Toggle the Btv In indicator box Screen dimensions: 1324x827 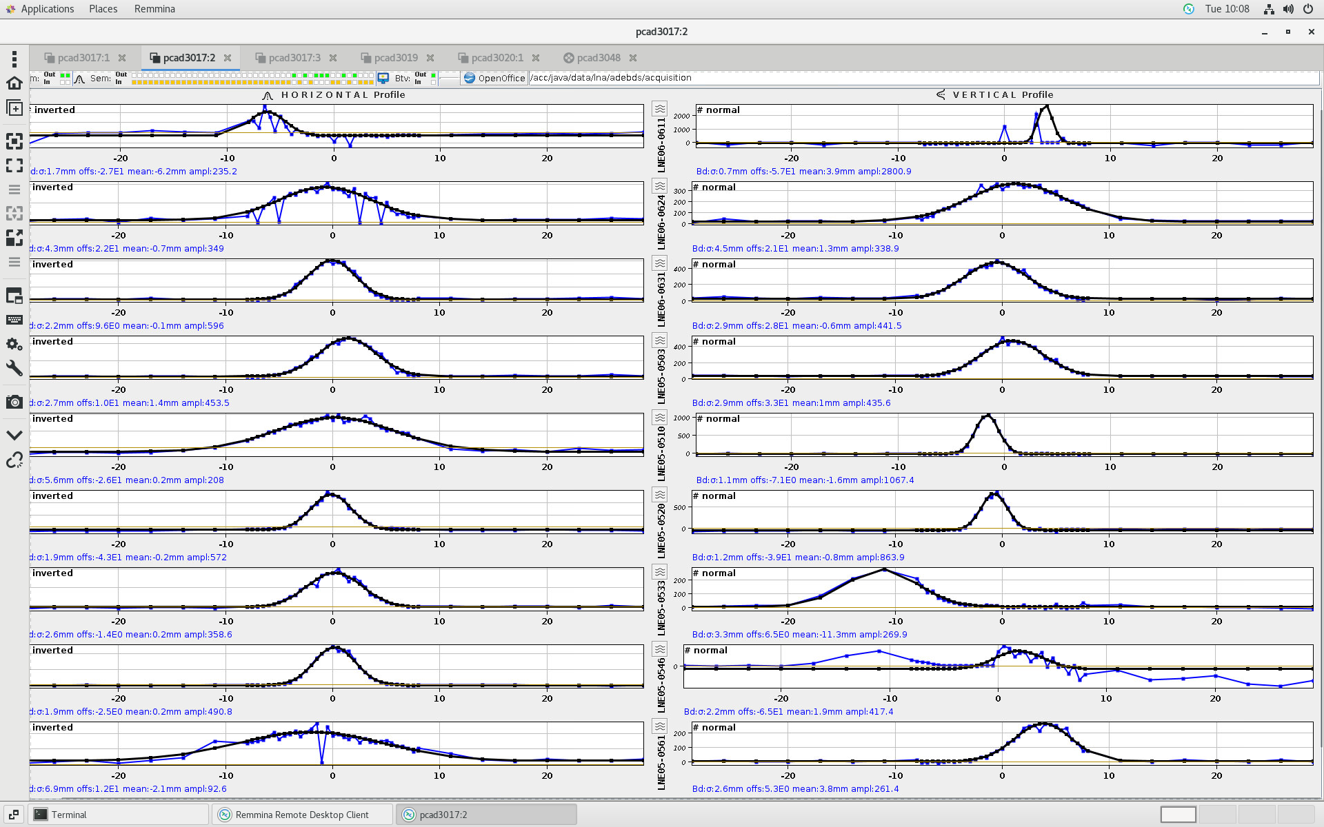[433, 82]
